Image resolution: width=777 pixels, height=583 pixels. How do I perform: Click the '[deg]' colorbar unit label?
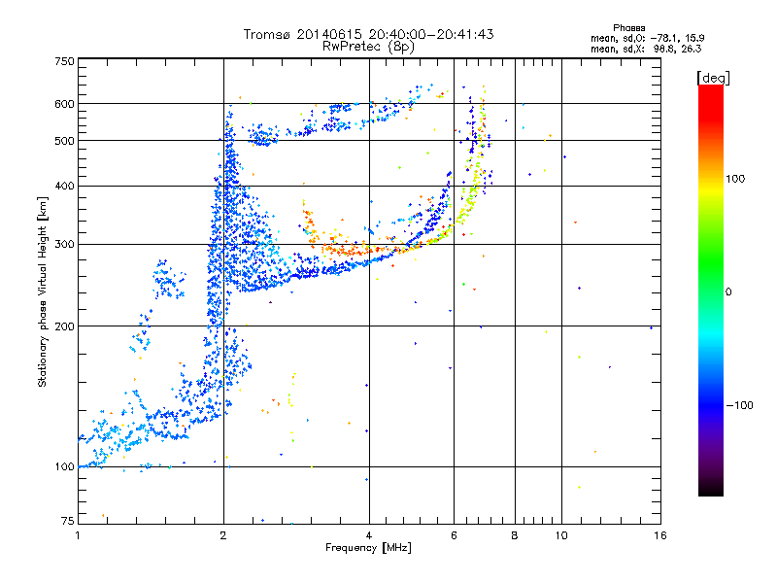tap(713, 78)
